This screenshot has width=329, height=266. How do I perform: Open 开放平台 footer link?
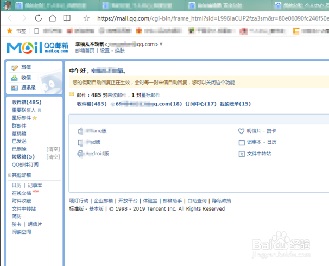coord(128,201)
